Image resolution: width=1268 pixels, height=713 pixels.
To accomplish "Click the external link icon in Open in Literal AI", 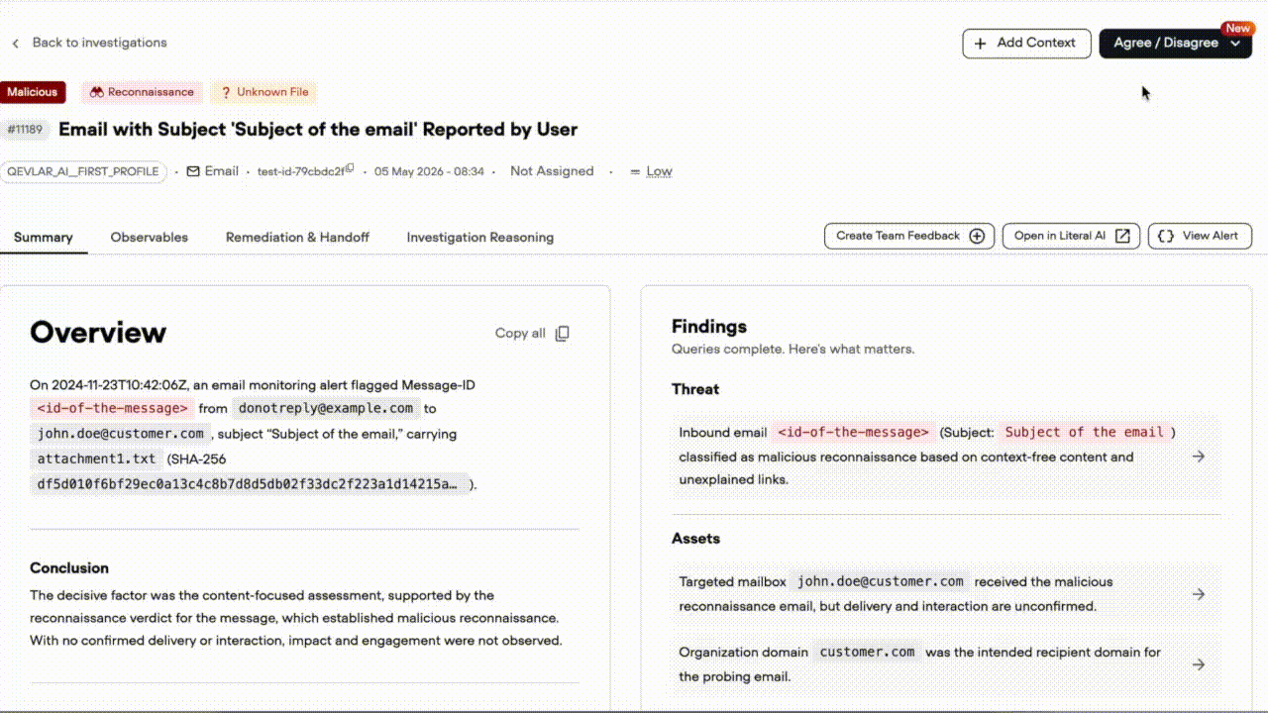I will click(x=1122, y=236).
